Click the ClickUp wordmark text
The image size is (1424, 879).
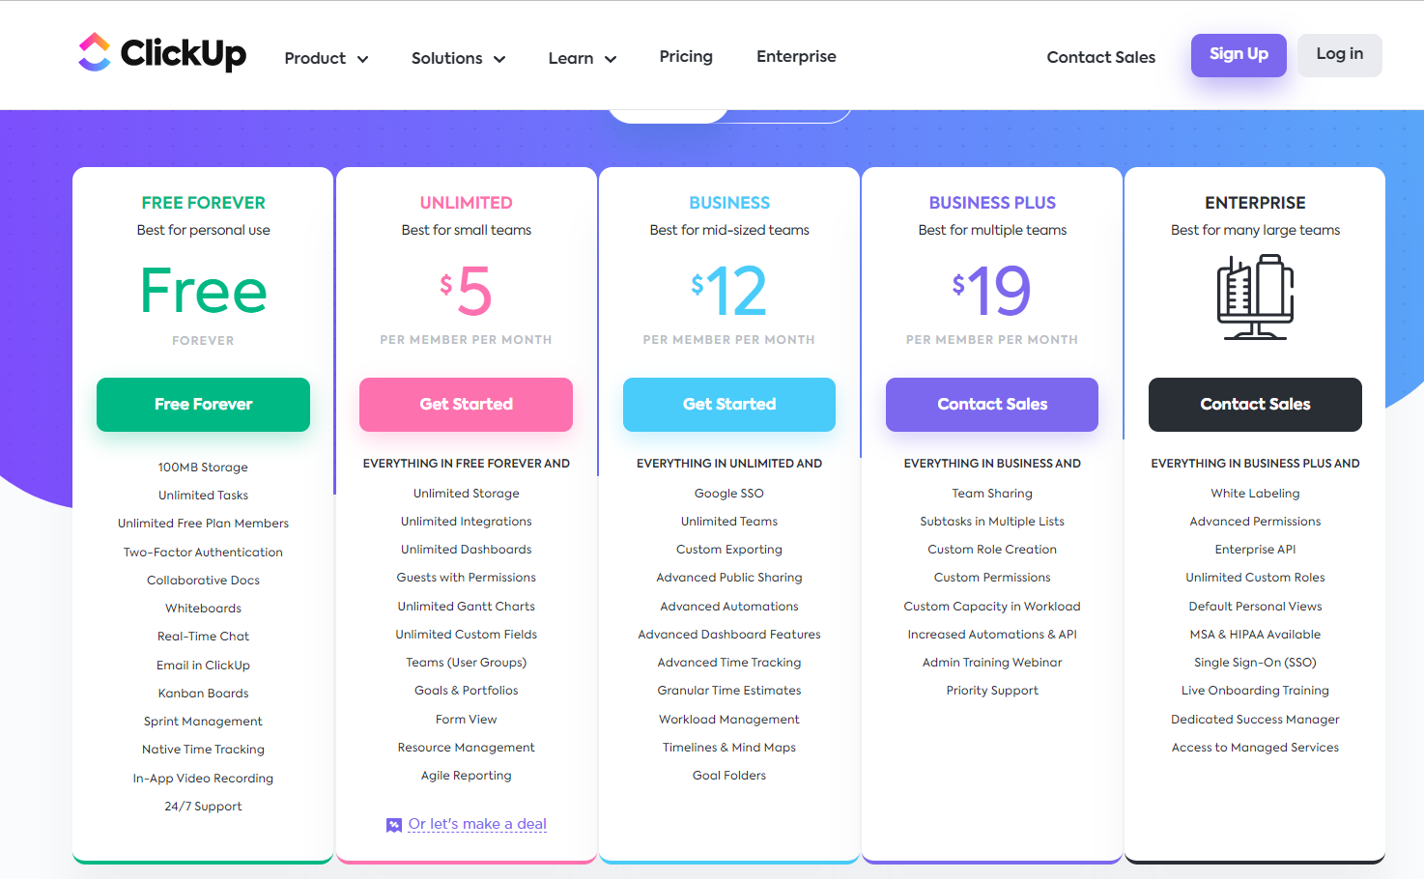click(x=184, y=53)
